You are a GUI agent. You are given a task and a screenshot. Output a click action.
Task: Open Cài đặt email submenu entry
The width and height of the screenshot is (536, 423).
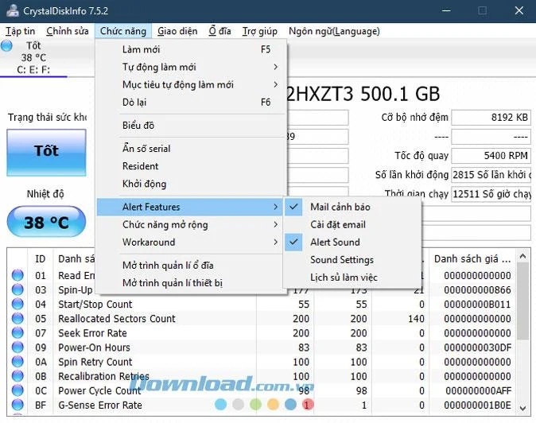point(352,224)
